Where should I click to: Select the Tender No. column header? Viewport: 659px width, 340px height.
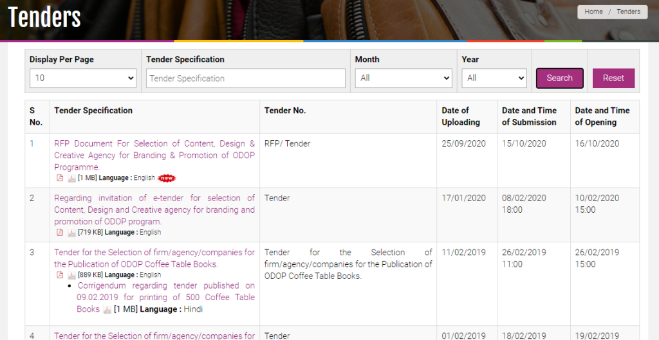[285, 111]
